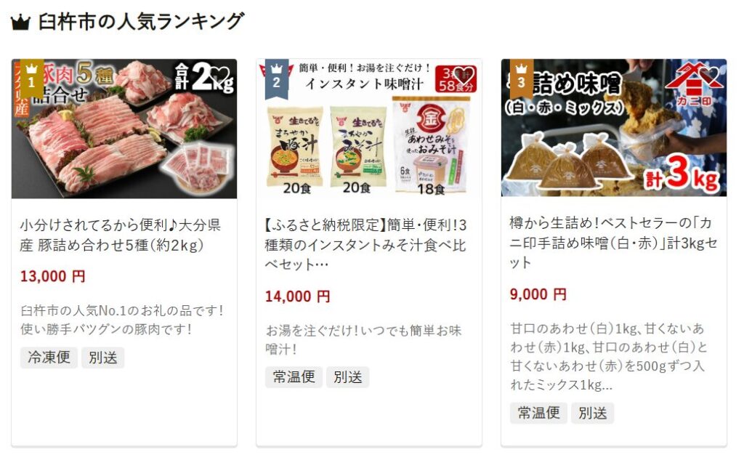This screenshot has height=460, width=744.
Task: Open カニ印手詰め味噌 計3kgセット title link
Action: [x=613, y=243]
